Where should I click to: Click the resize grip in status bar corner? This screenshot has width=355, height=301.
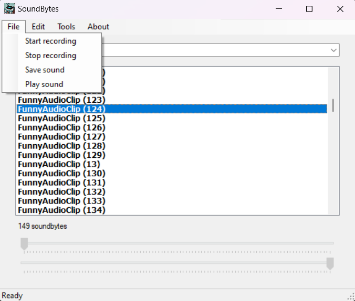click(x=351, y=297)
